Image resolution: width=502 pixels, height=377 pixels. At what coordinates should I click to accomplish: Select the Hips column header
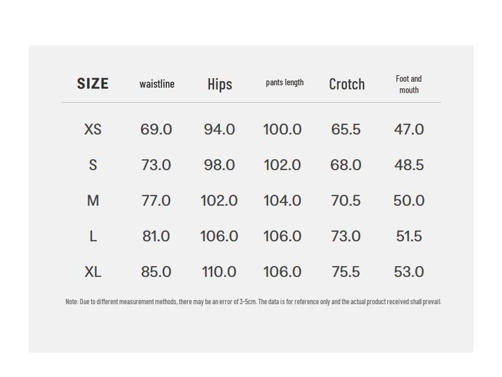coord(219,84)
